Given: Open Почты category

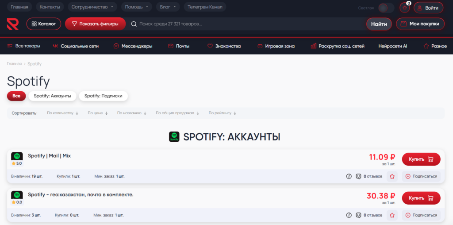Looking at the screenshot, I should pyautogui.click(x=179, y=46).
